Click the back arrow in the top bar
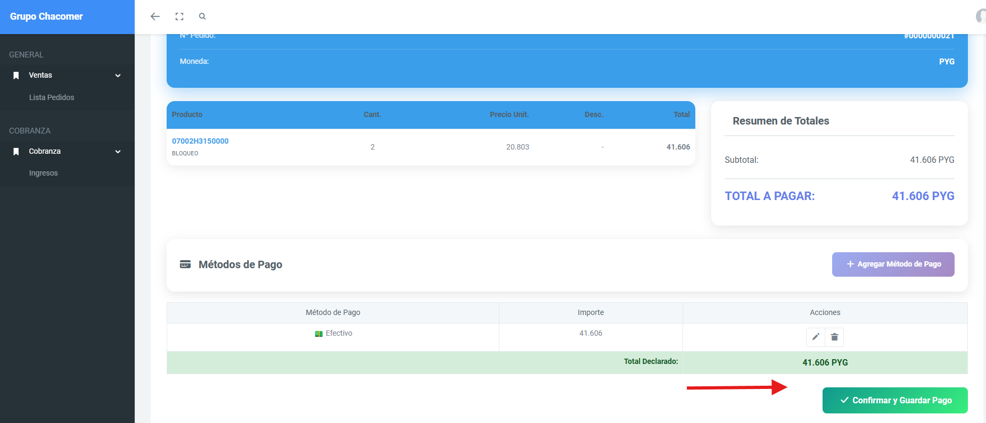Screen dimensions: 986x423 pos(155,16)
